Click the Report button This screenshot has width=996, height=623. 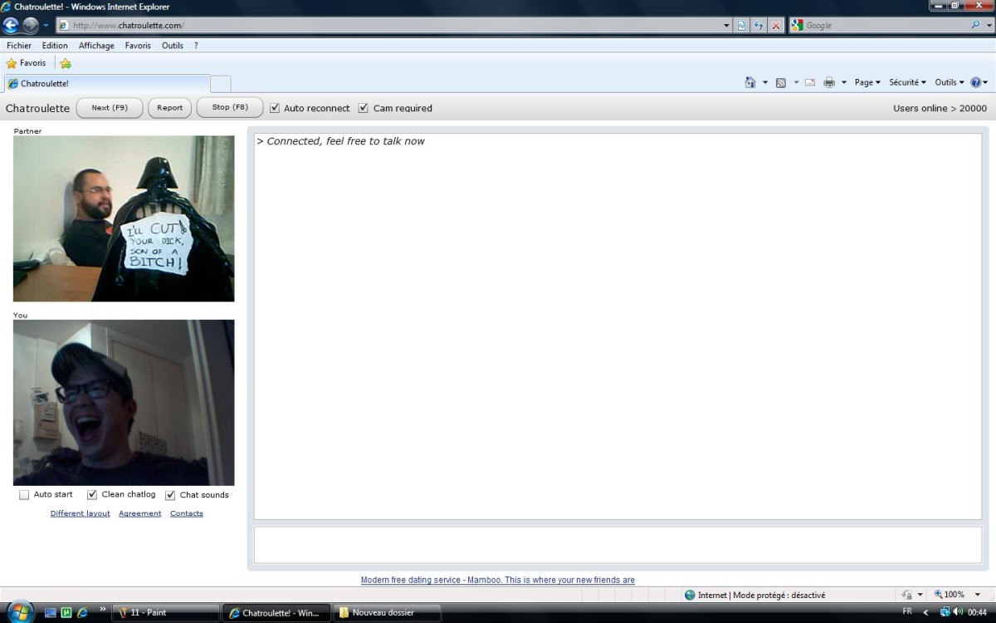(x=170, y=108)
